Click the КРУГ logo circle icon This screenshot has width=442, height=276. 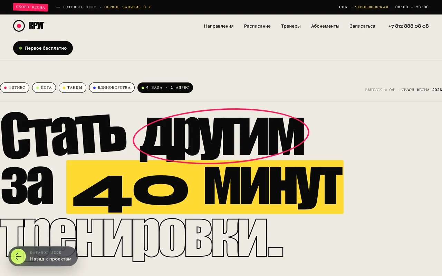(19, 26)
